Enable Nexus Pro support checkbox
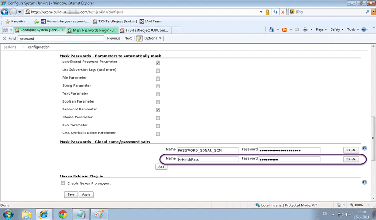This screenshot has height=220, width=376. tap(63, 183)
